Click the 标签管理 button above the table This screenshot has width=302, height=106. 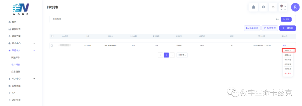[x=270, y=28]
